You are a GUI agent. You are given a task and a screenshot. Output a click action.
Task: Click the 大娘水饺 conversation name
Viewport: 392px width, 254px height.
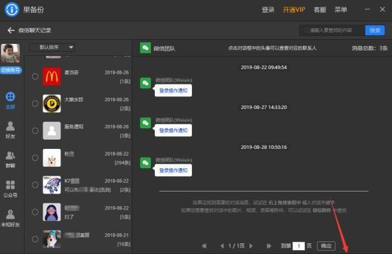point(74,99)
